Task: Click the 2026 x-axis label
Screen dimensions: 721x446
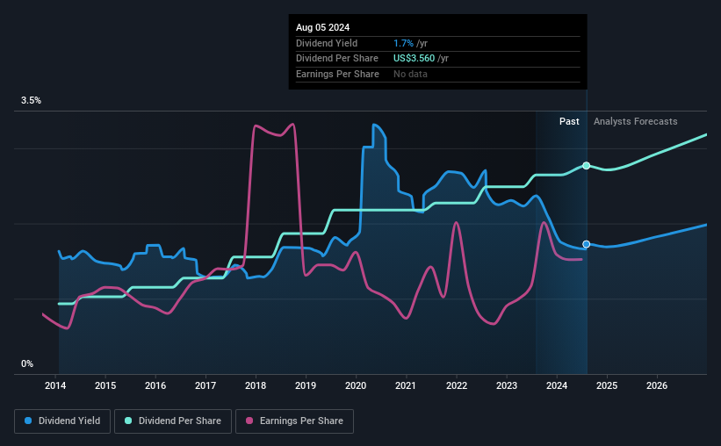Action: 657,385
